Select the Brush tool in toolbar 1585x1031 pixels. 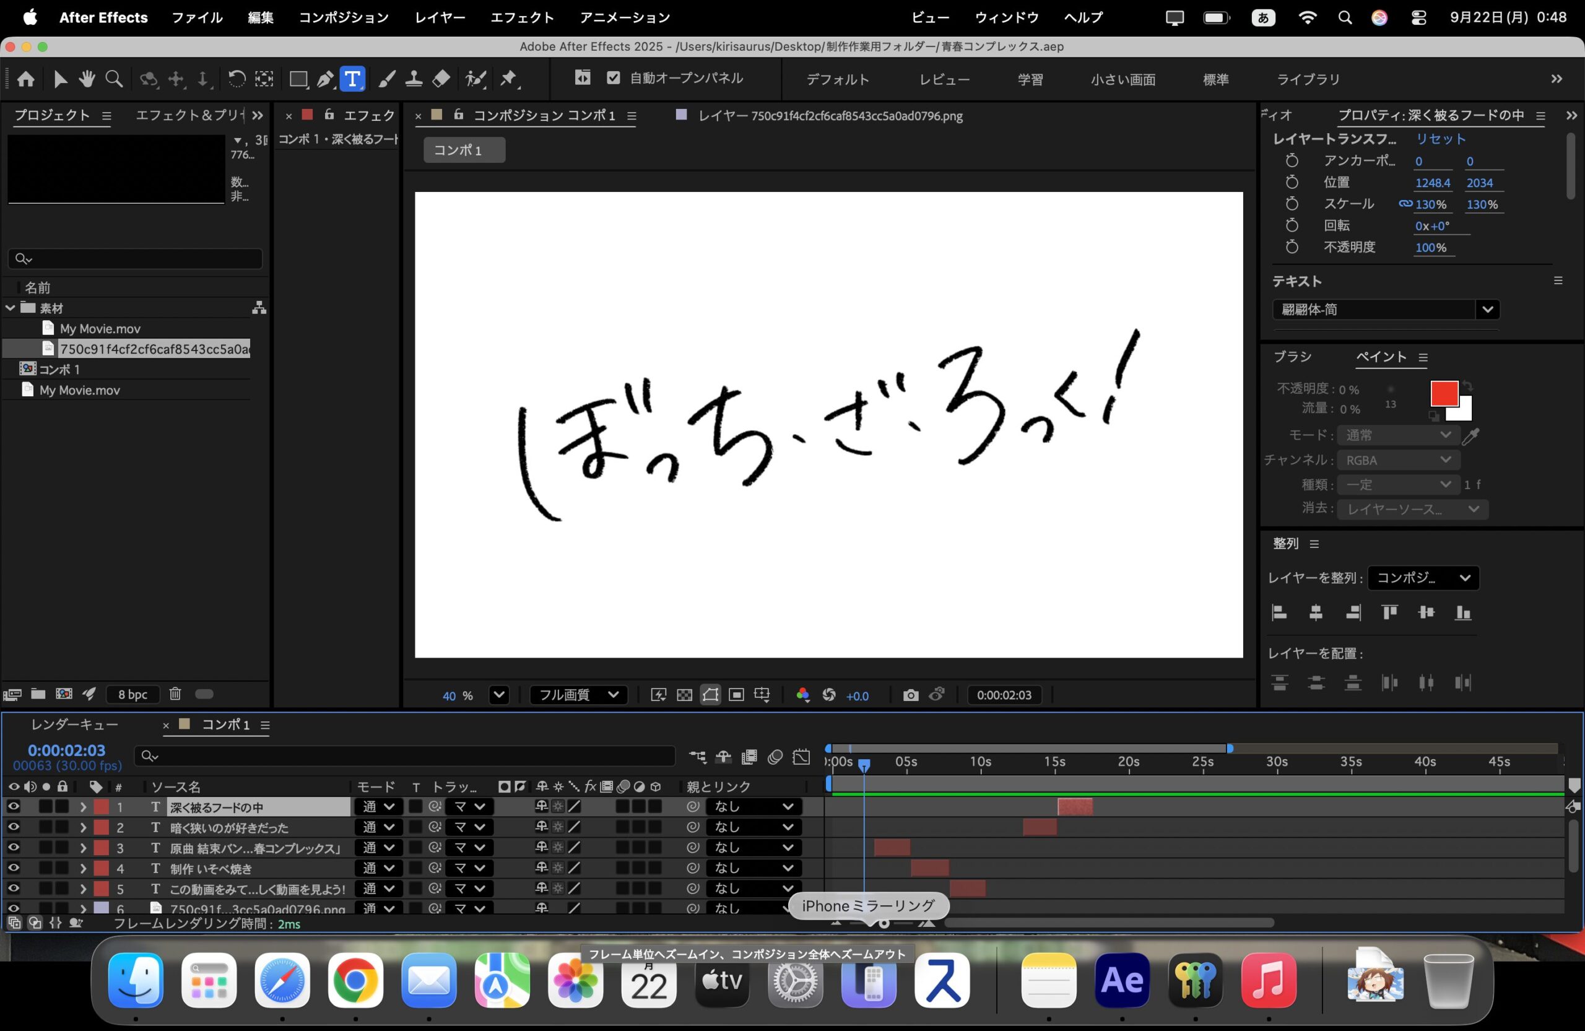[x=386, y=79]
